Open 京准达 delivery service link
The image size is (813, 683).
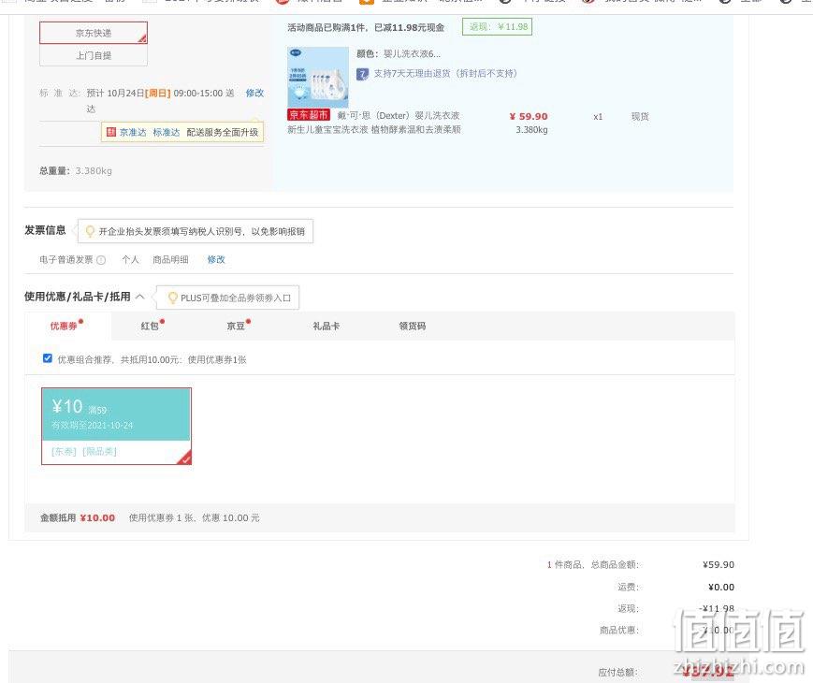[x=133, y=132]
